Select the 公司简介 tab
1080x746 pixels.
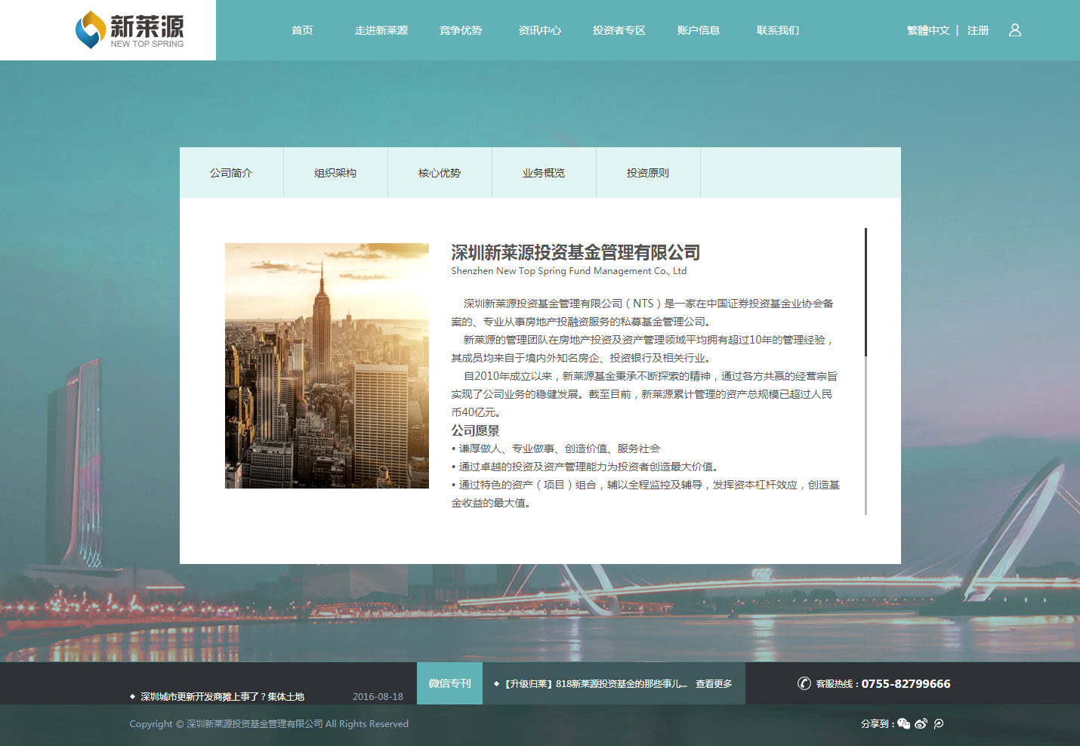(x=231, y=173)
